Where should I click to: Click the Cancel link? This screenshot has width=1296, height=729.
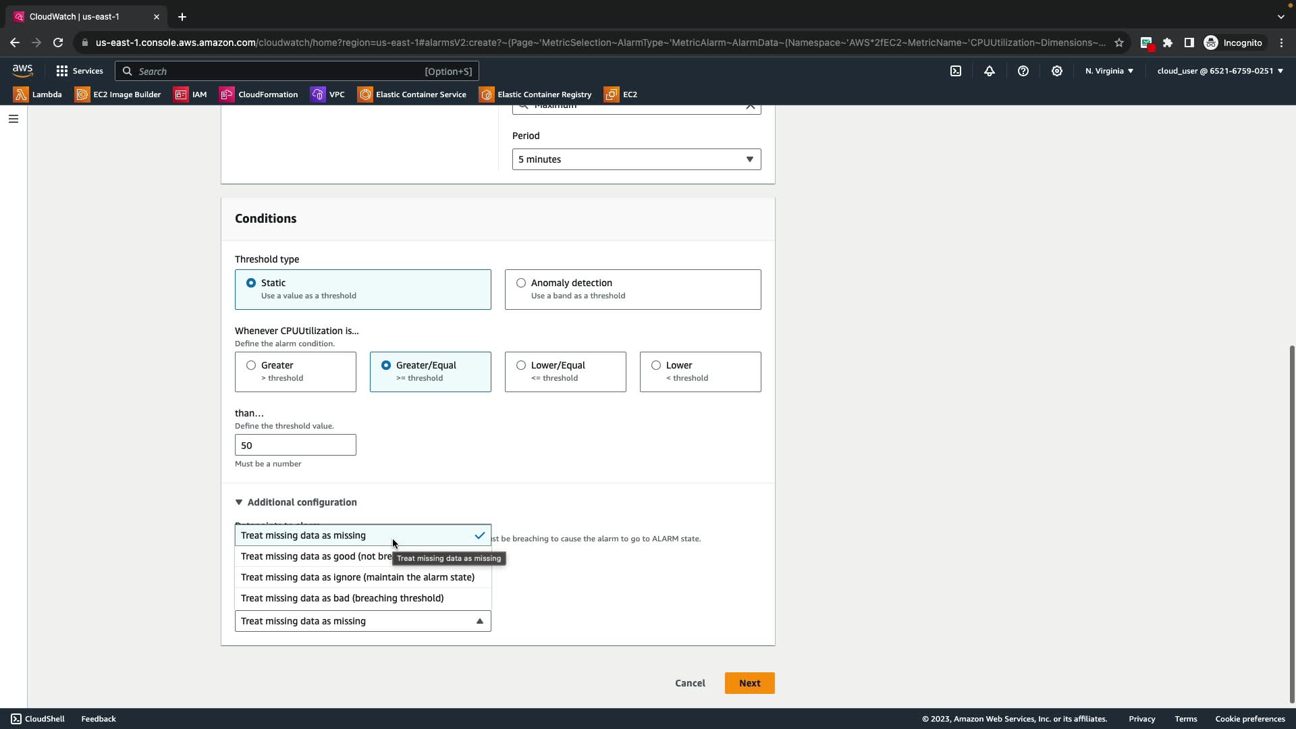coord(690,683)
